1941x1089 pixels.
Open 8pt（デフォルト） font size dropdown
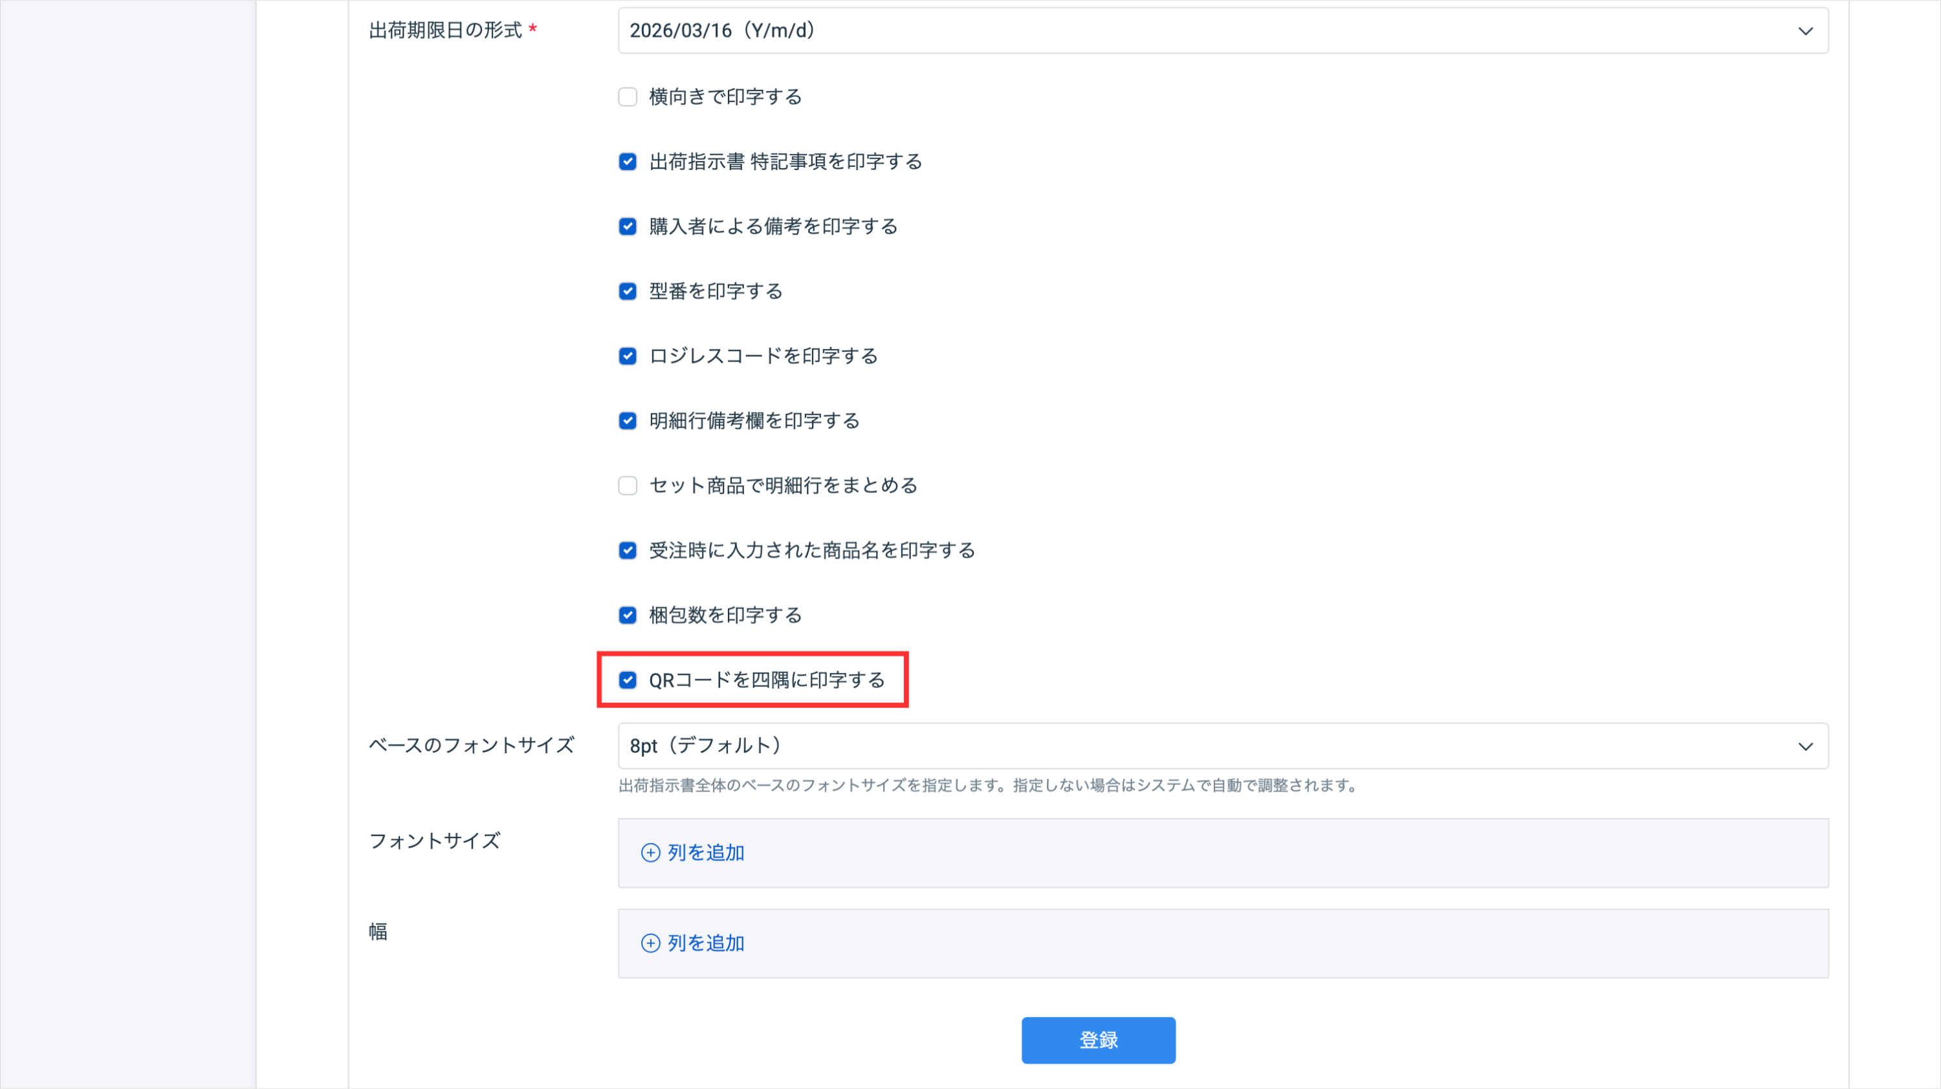coord(1205,746)
